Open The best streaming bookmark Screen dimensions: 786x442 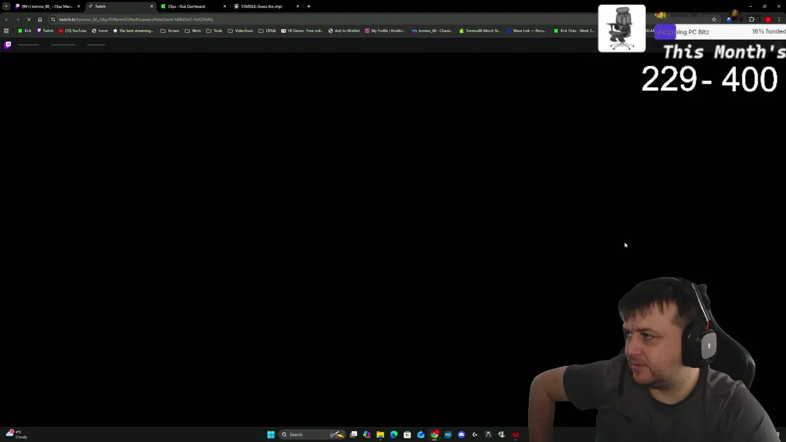coord(133,31)
